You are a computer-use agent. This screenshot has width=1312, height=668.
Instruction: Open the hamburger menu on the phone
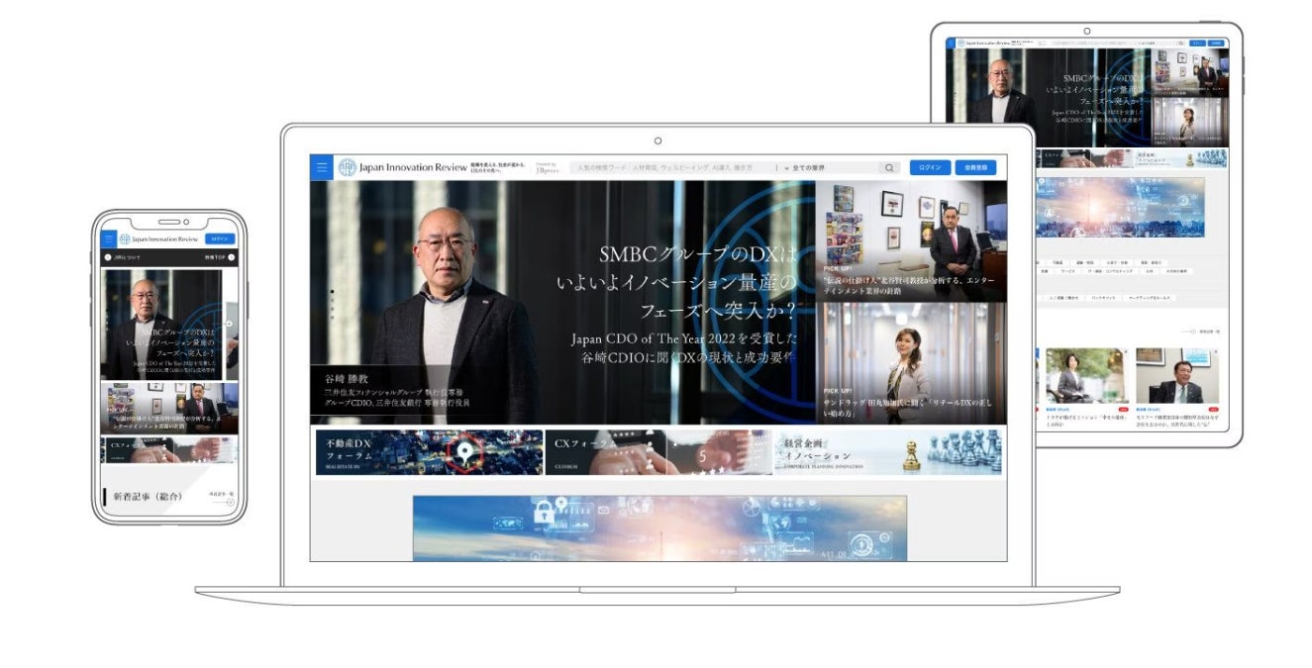[x=108, y=239]
